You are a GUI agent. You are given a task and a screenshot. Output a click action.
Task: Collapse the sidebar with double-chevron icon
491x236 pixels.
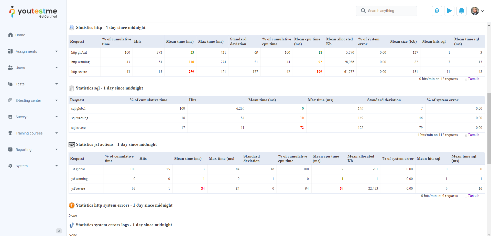click(x=59, y=231)
